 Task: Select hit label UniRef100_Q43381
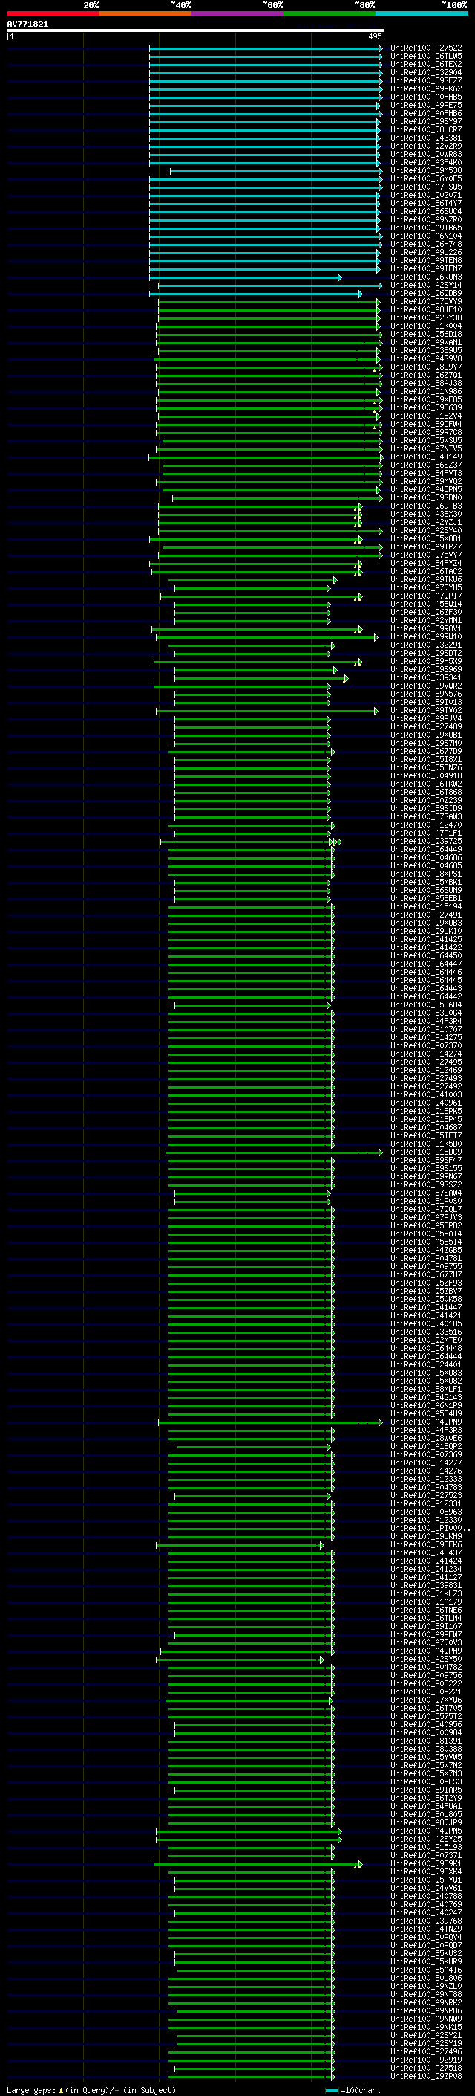(425, 138)
